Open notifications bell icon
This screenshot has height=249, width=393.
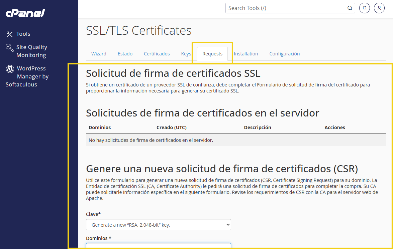[x=365, y=8]
